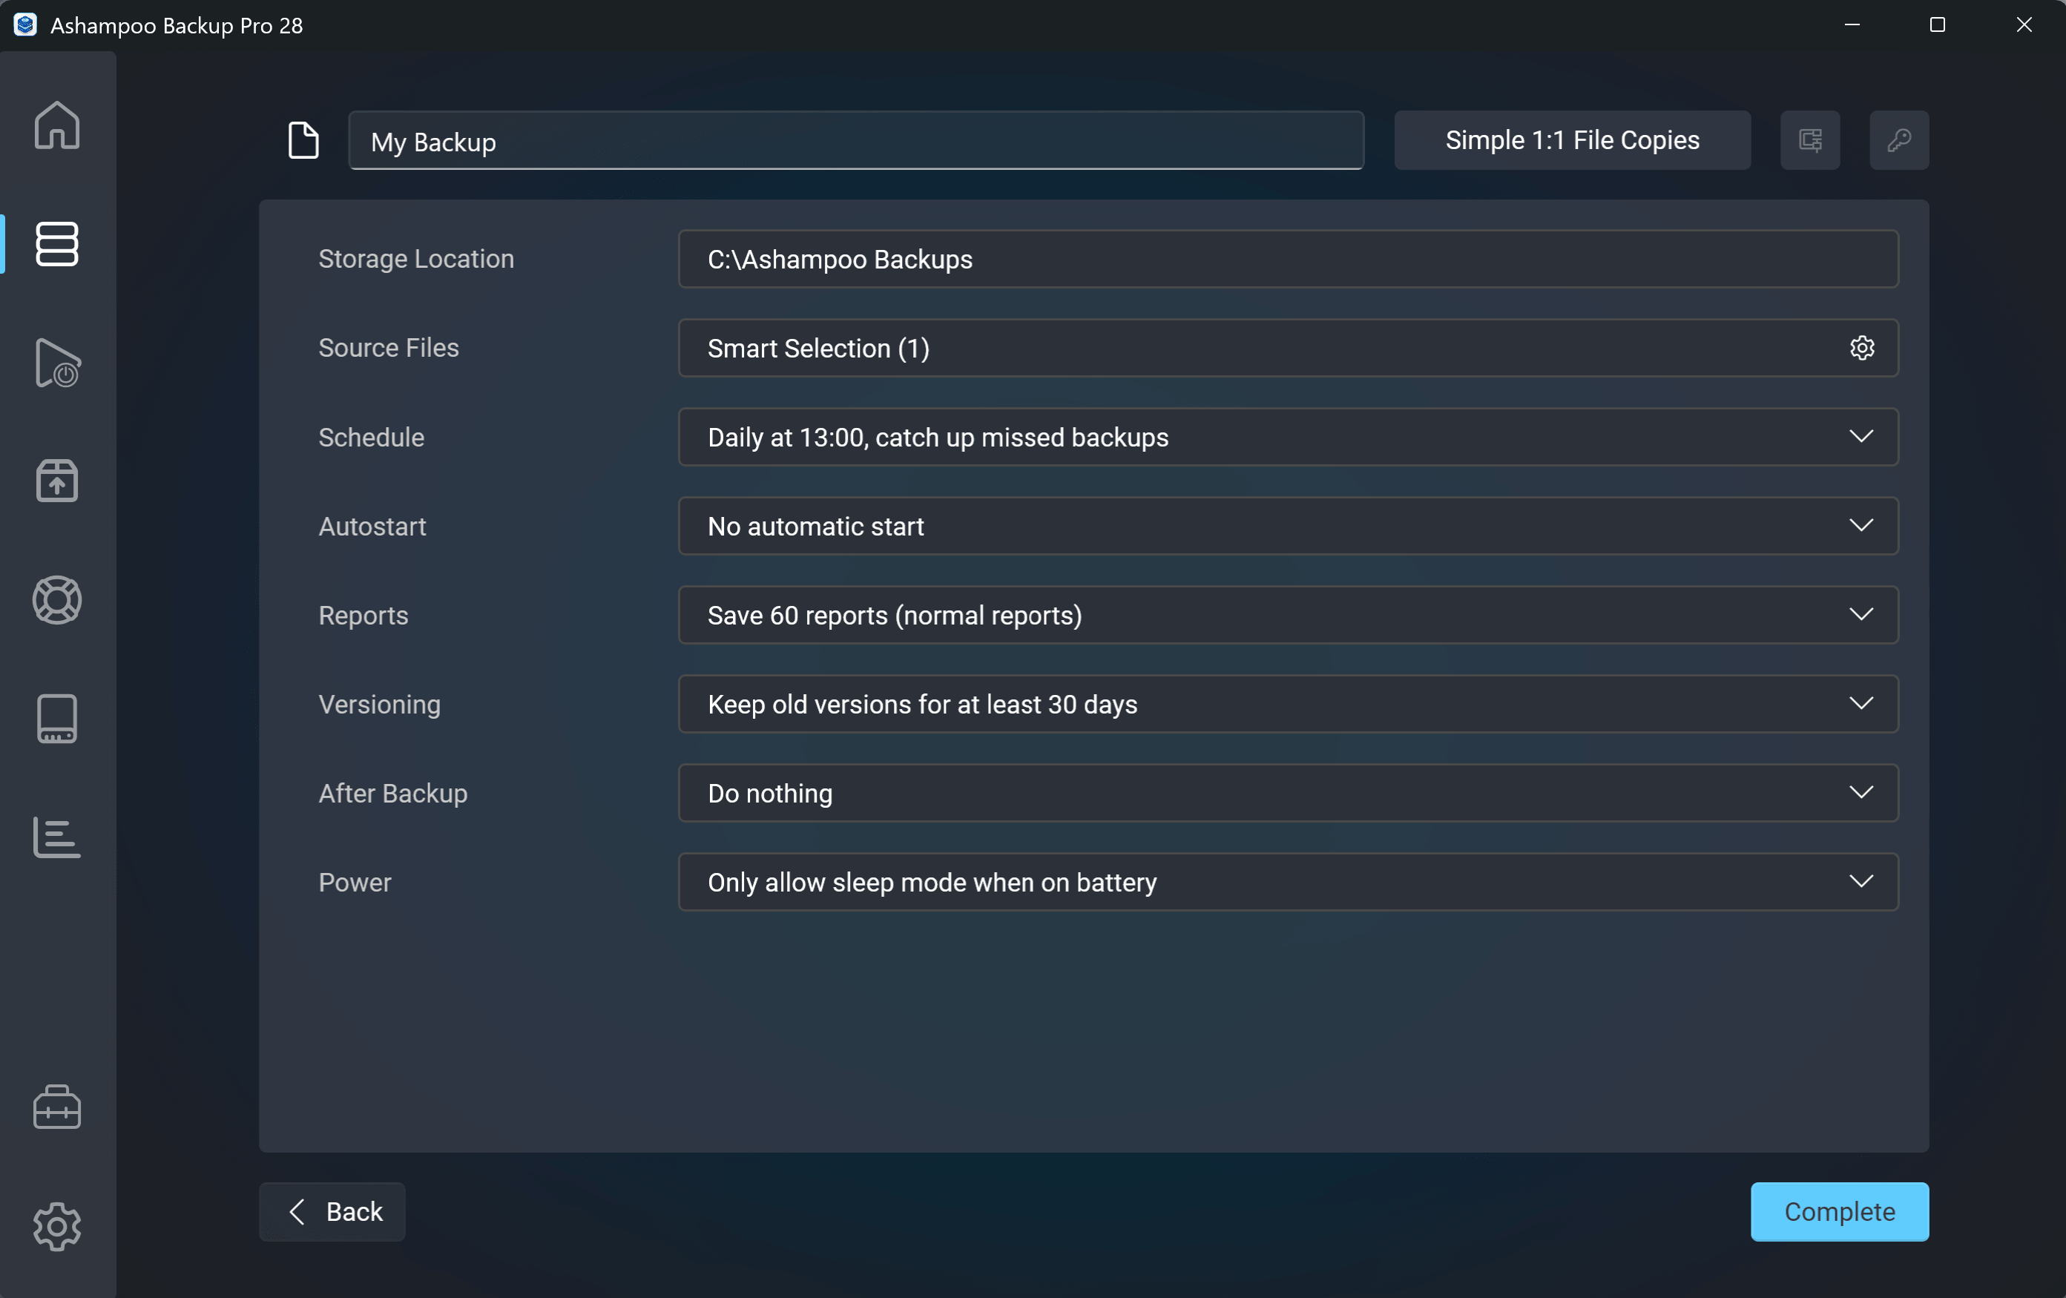The width and height of the screenshot is (2066, 1298).
Task: Close the Ashampoo Backup Pro window
Action: [x=2023, y=25]
